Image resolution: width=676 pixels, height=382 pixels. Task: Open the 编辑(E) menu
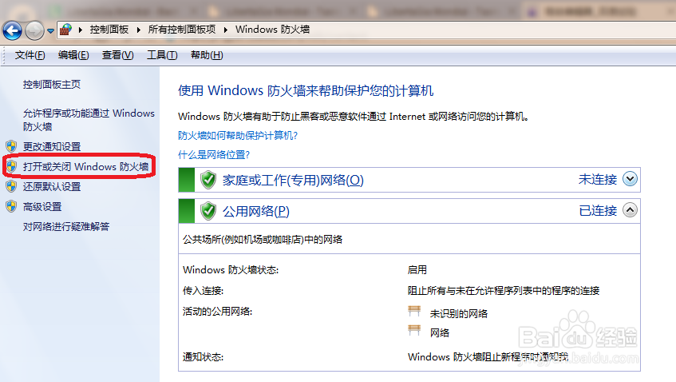click(x=73, y=55)
